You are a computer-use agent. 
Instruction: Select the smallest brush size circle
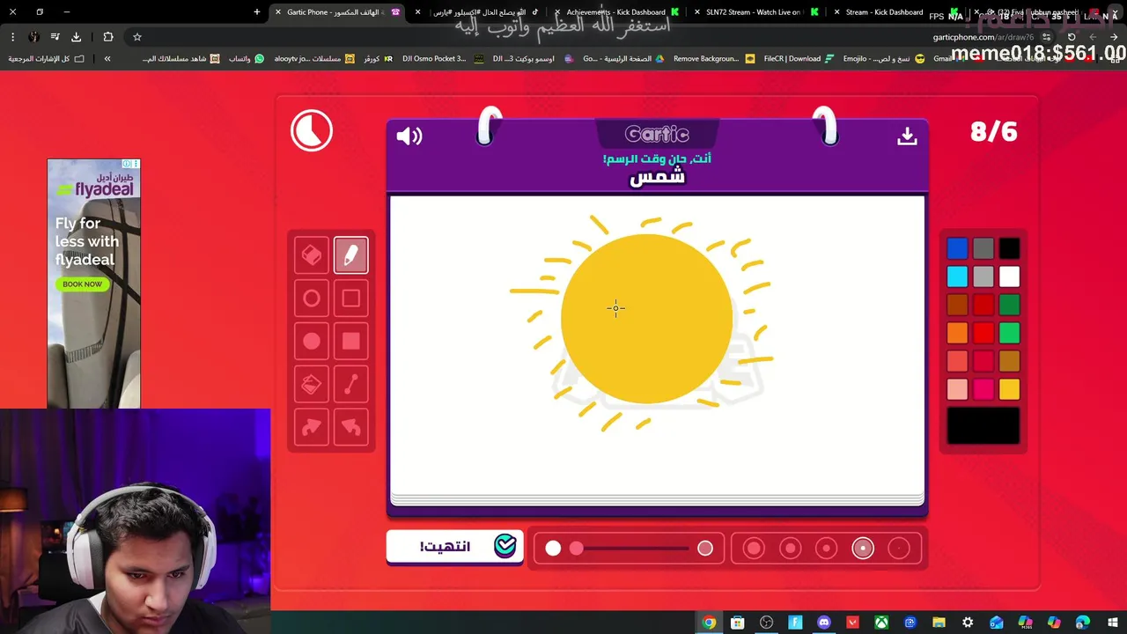pos(899,549)
